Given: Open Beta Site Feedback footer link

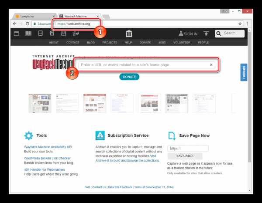Looking at the screenshot, I should click(120, 187).
